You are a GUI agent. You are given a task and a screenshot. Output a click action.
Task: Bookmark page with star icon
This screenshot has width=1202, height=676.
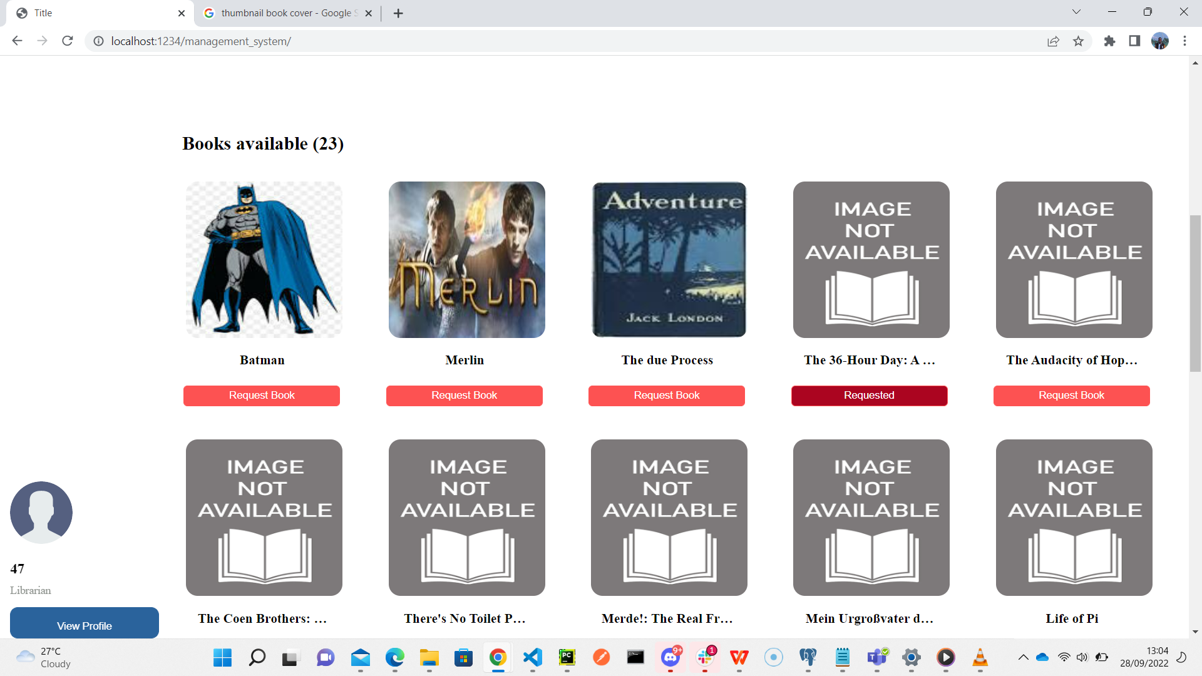click(1078, 41)
